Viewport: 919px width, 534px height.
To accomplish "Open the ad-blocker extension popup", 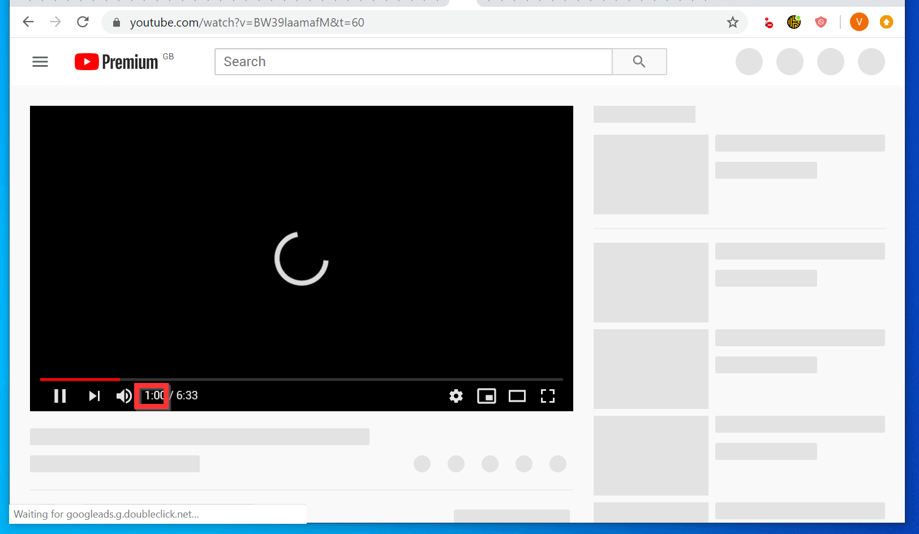I will 768,22.
